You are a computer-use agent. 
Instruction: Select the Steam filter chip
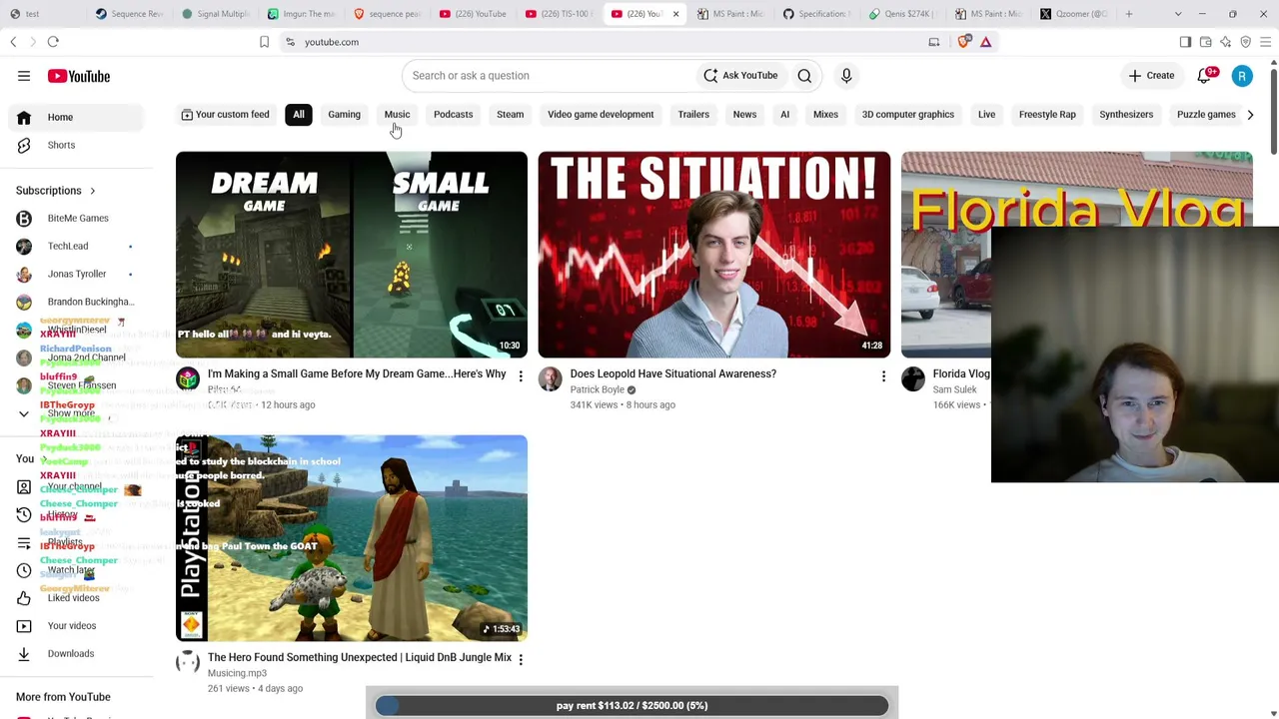pyautogui.click(x=510, y=114)
